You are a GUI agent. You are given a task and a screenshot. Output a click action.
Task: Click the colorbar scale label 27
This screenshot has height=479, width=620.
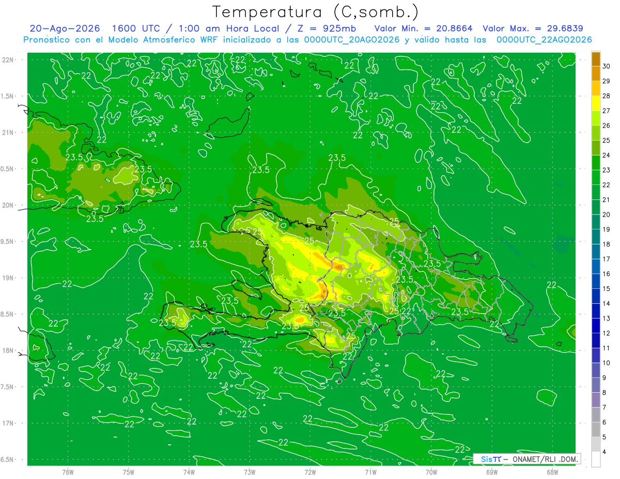pos(606,111)
